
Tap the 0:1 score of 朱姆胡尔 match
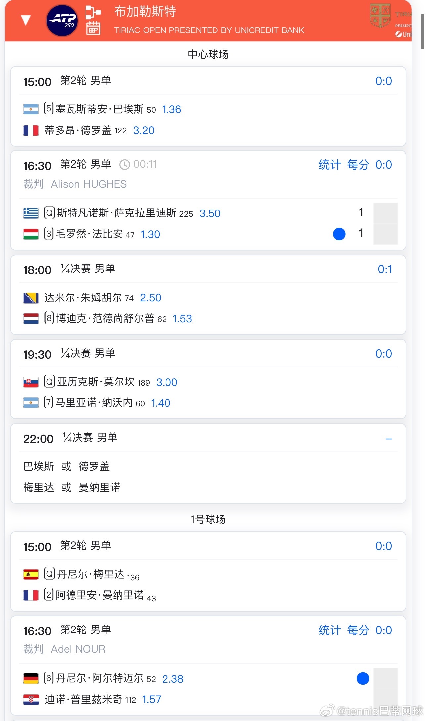tap(385, 269)
